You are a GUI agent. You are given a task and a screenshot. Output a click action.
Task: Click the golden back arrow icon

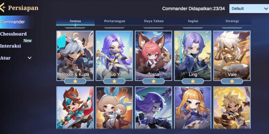click(x=3, y=8)
